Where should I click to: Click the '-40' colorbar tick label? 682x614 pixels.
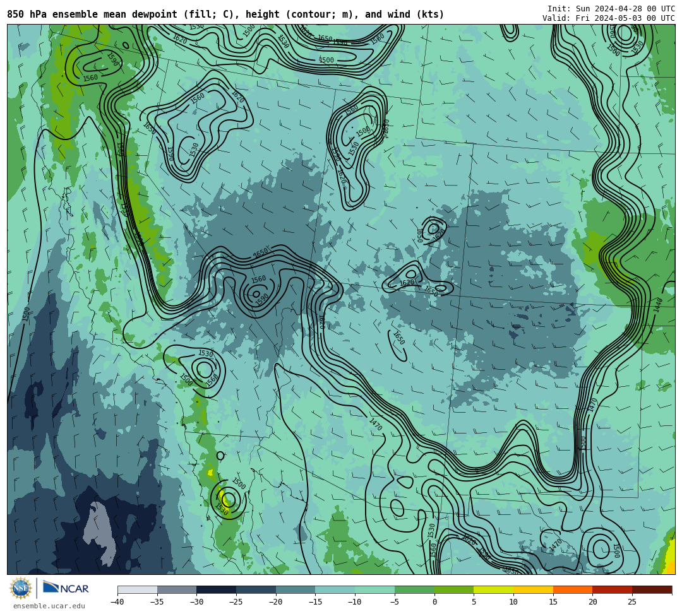pyautogui.click(x=117, y=602)
